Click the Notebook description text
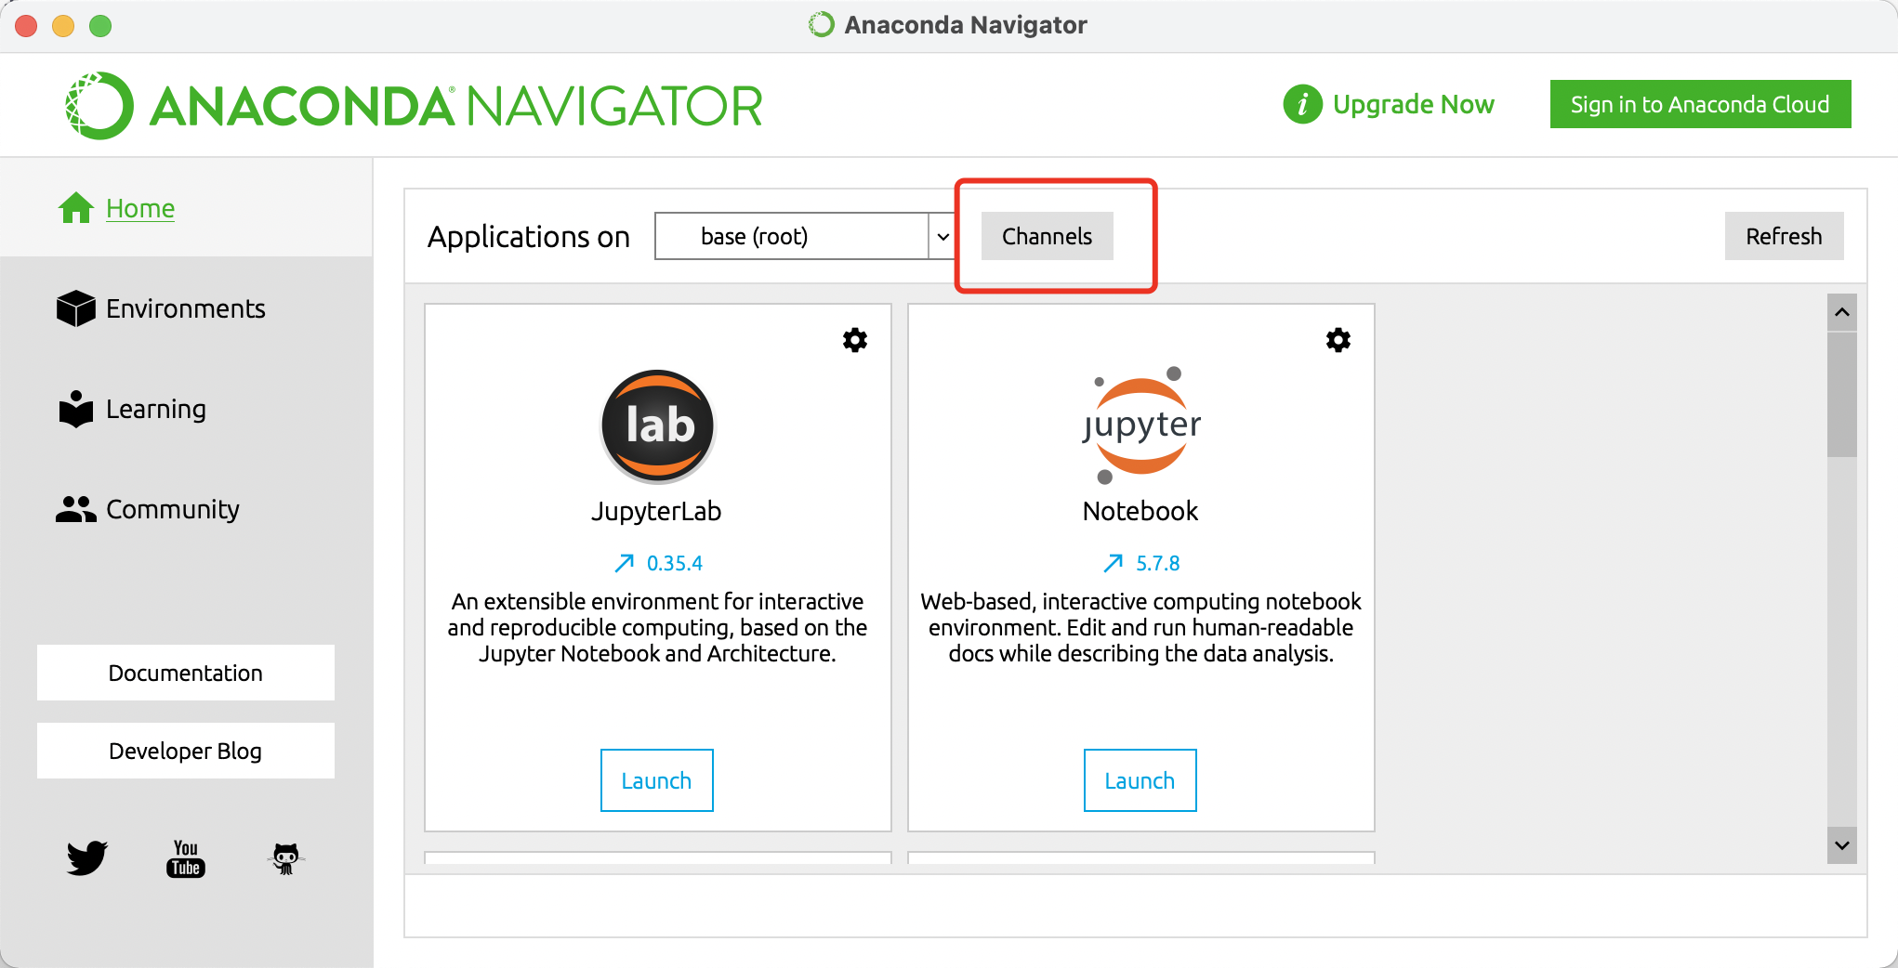The image size is (1898, 968). click(1140, 627)
